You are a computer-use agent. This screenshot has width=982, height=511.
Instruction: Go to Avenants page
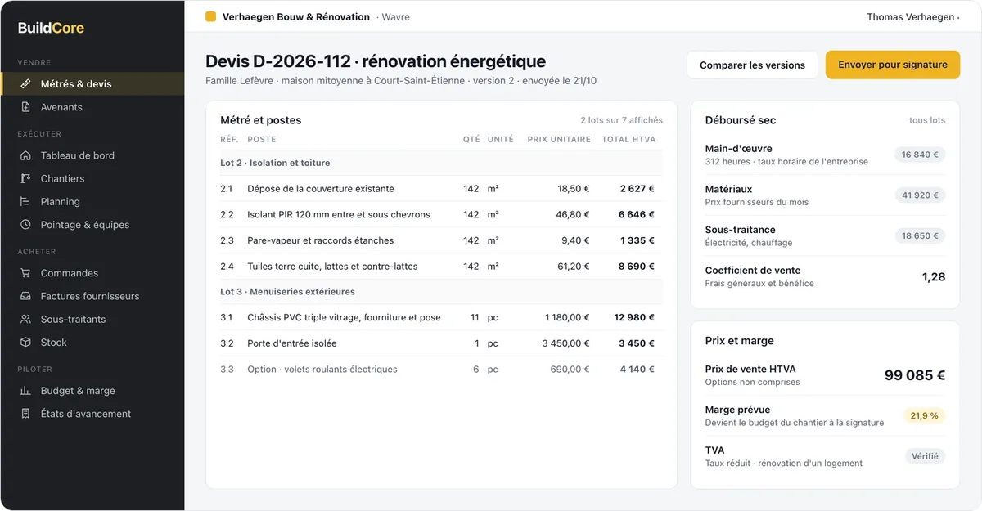[x=92, y=107]
